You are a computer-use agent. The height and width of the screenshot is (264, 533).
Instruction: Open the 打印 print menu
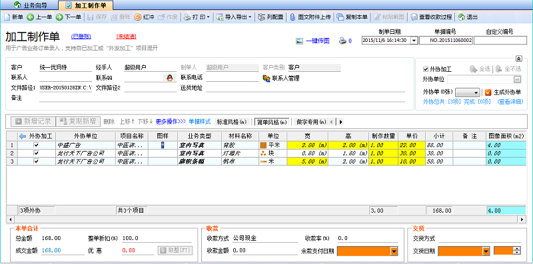coord(197,17)
